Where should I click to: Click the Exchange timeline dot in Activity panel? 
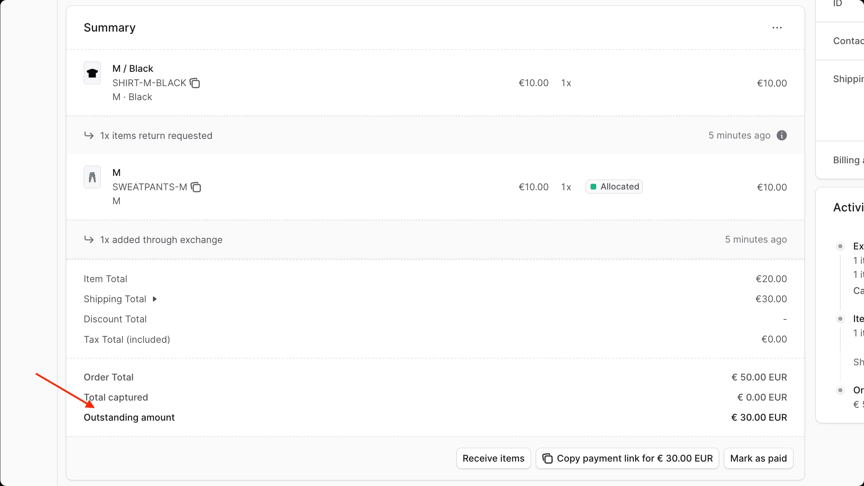tap(841, 246)
